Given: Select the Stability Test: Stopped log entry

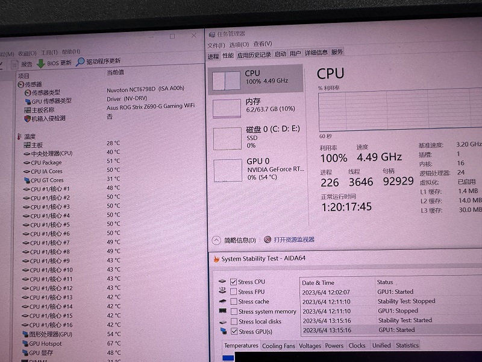Looking at the screenshot, I should pos(391,301).
